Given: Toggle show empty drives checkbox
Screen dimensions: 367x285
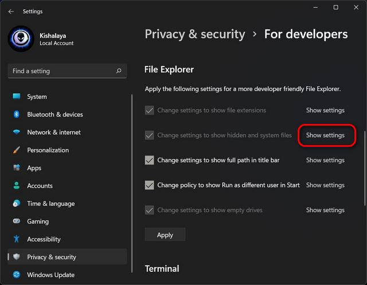Looking at the screenshot, I should click(149, 210).
